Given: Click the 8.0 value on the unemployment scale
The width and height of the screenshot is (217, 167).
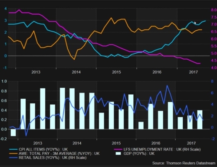Looking at the screenshot, I should point(214,10).
